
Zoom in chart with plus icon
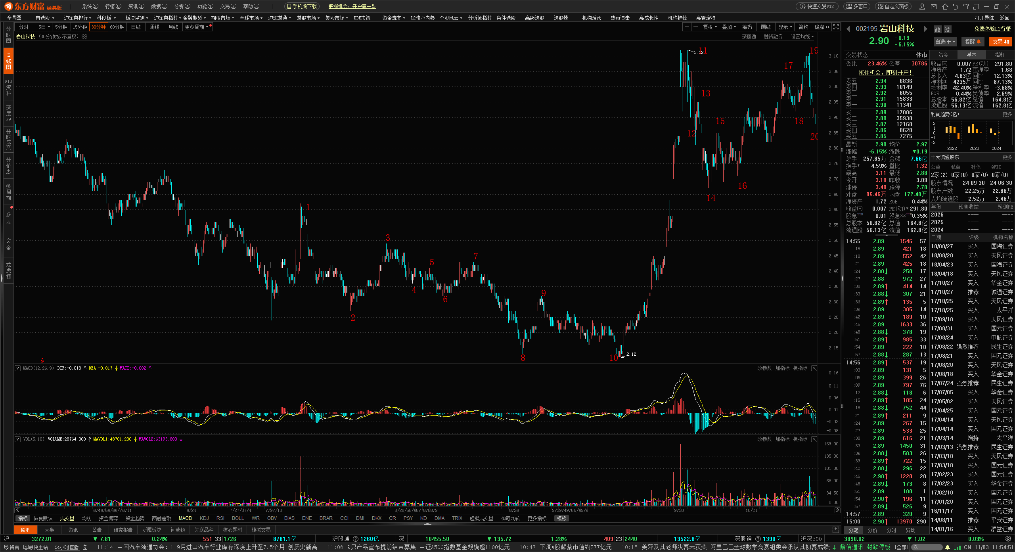click(687, 27)
